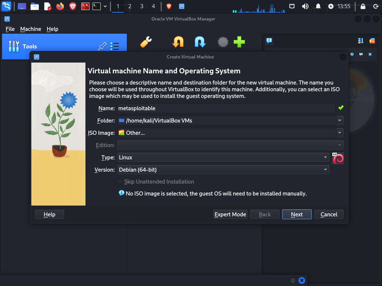The image size is (382, 286).
Task: Open the Type Linux combo box
Action: pos(223,158)
